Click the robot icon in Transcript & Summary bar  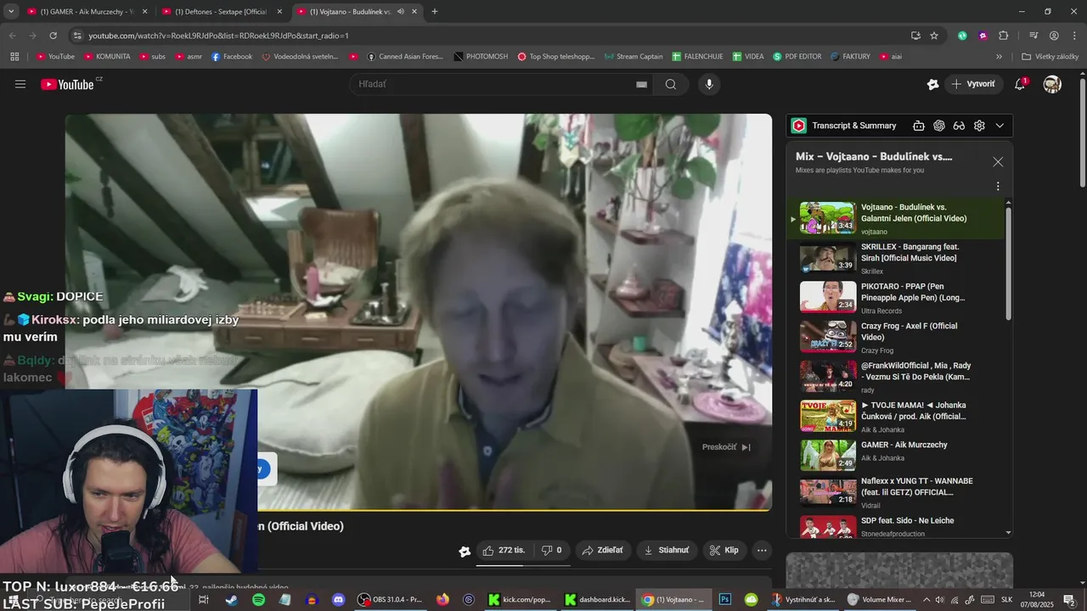click(919, 126)
